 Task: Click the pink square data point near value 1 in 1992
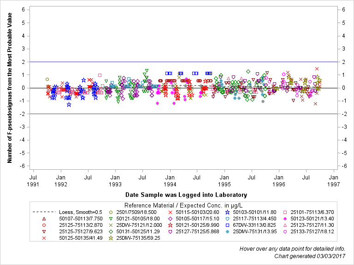pos(100,75)
